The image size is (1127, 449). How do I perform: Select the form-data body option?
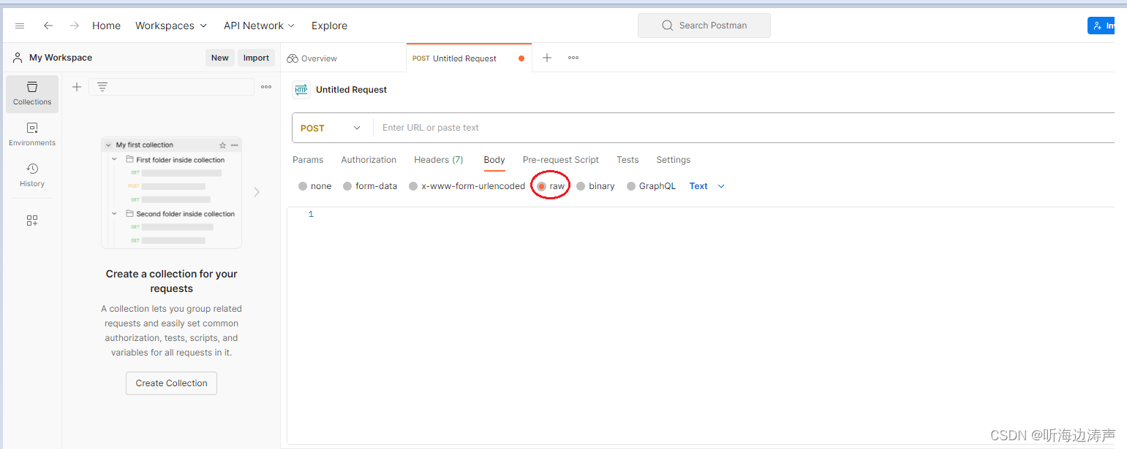[x=369, y=185]
